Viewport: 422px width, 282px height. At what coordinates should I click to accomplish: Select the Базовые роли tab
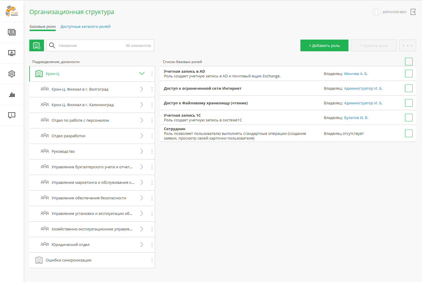(x=42, y=27)
